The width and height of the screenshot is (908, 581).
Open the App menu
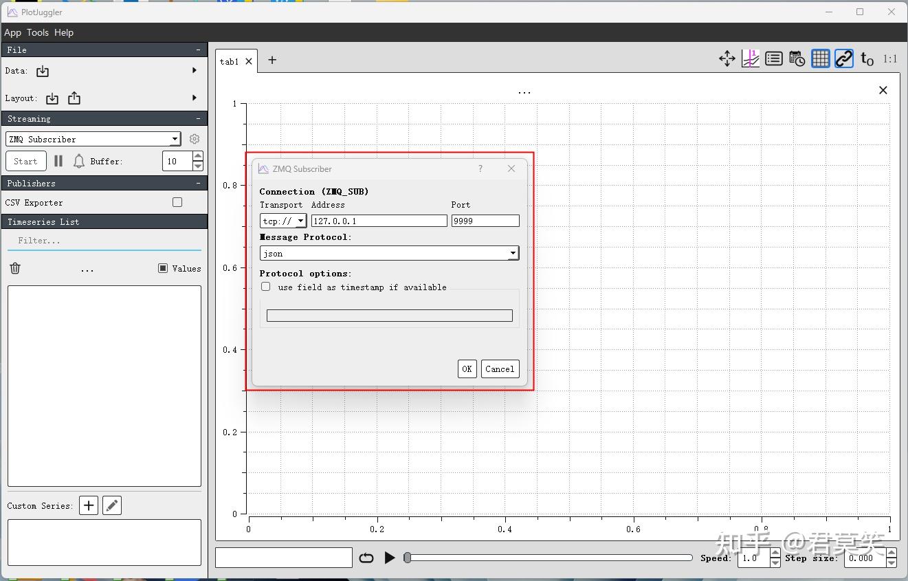[12, 32]
